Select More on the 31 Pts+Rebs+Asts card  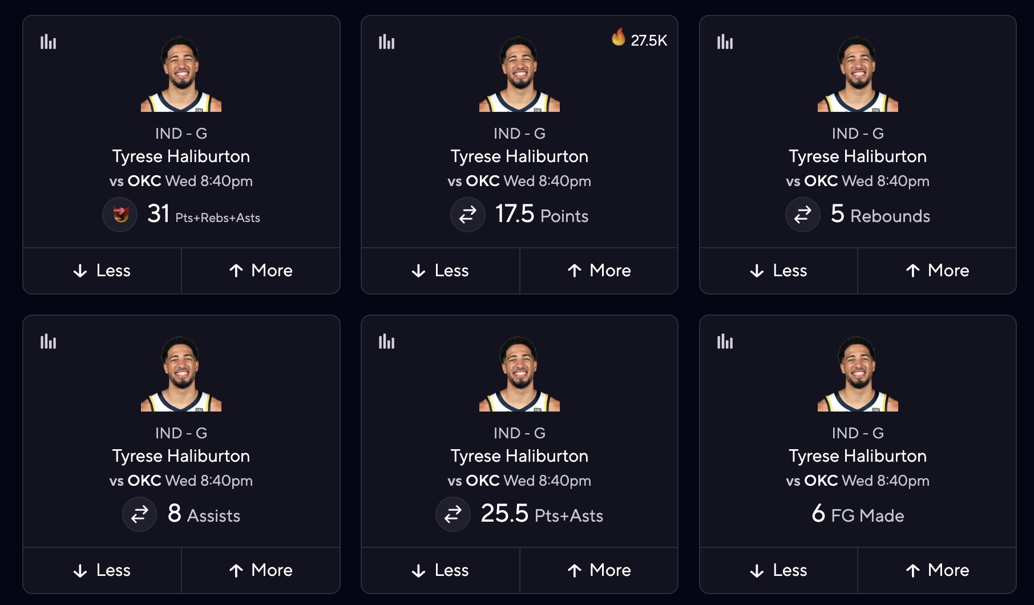pyautogui.click(x=261, y=271)
